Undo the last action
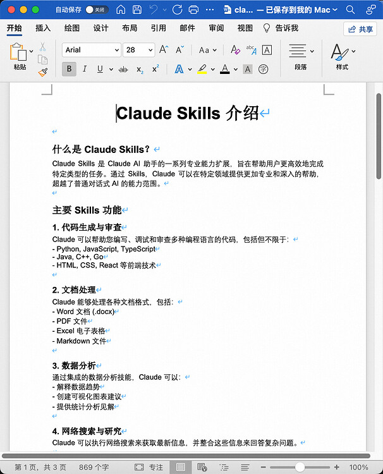The image size is (383, 474). (x=154, y=9)
